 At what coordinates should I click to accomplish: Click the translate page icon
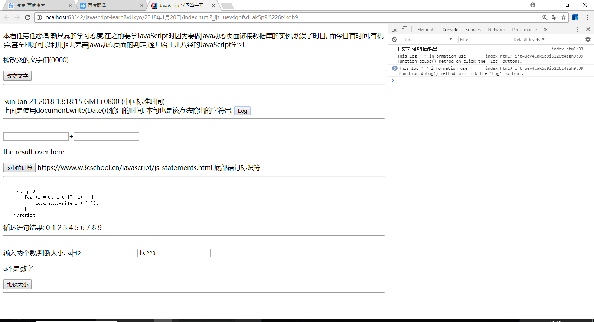[554, 17]
